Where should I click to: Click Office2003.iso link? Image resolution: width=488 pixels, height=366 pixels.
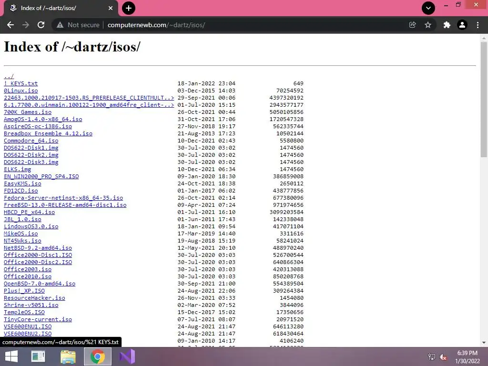(27, 270)
